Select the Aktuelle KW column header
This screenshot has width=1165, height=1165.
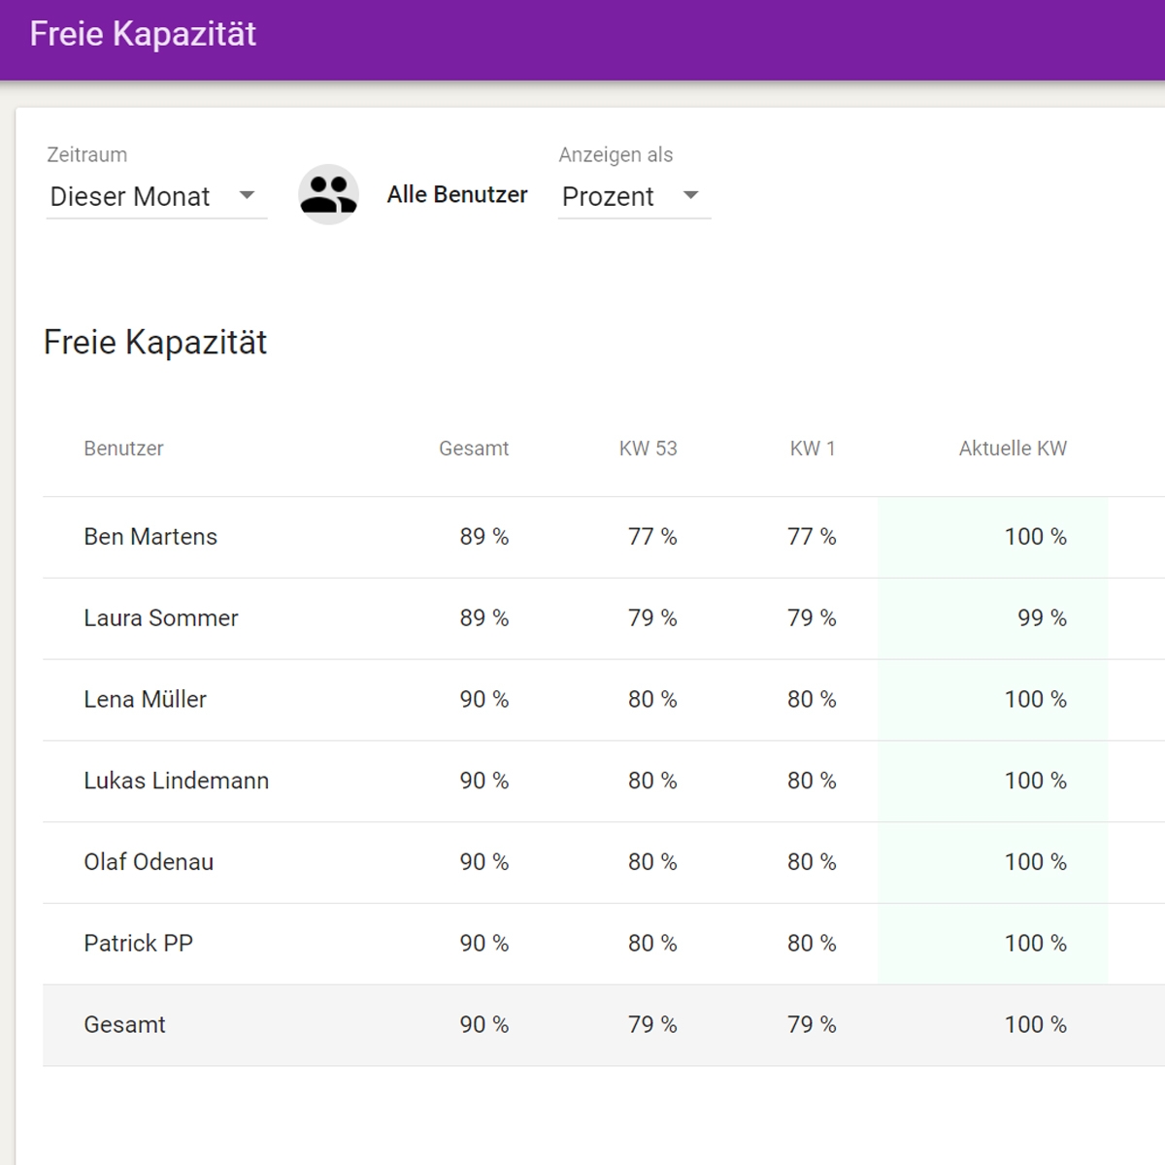[x=1012, y=449]
